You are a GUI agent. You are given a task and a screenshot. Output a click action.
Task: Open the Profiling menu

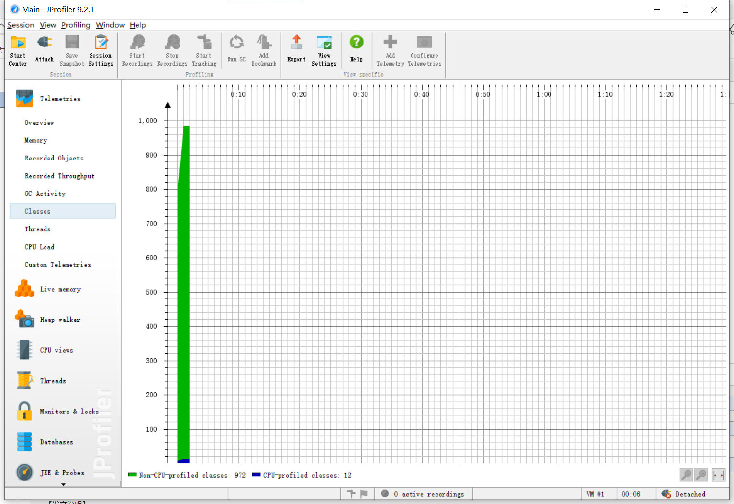click(x=76, y=25)
